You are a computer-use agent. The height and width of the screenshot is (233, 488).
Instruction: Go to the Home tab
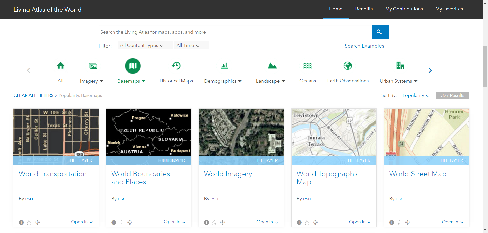pyautogui.click(x=336, y=9)
